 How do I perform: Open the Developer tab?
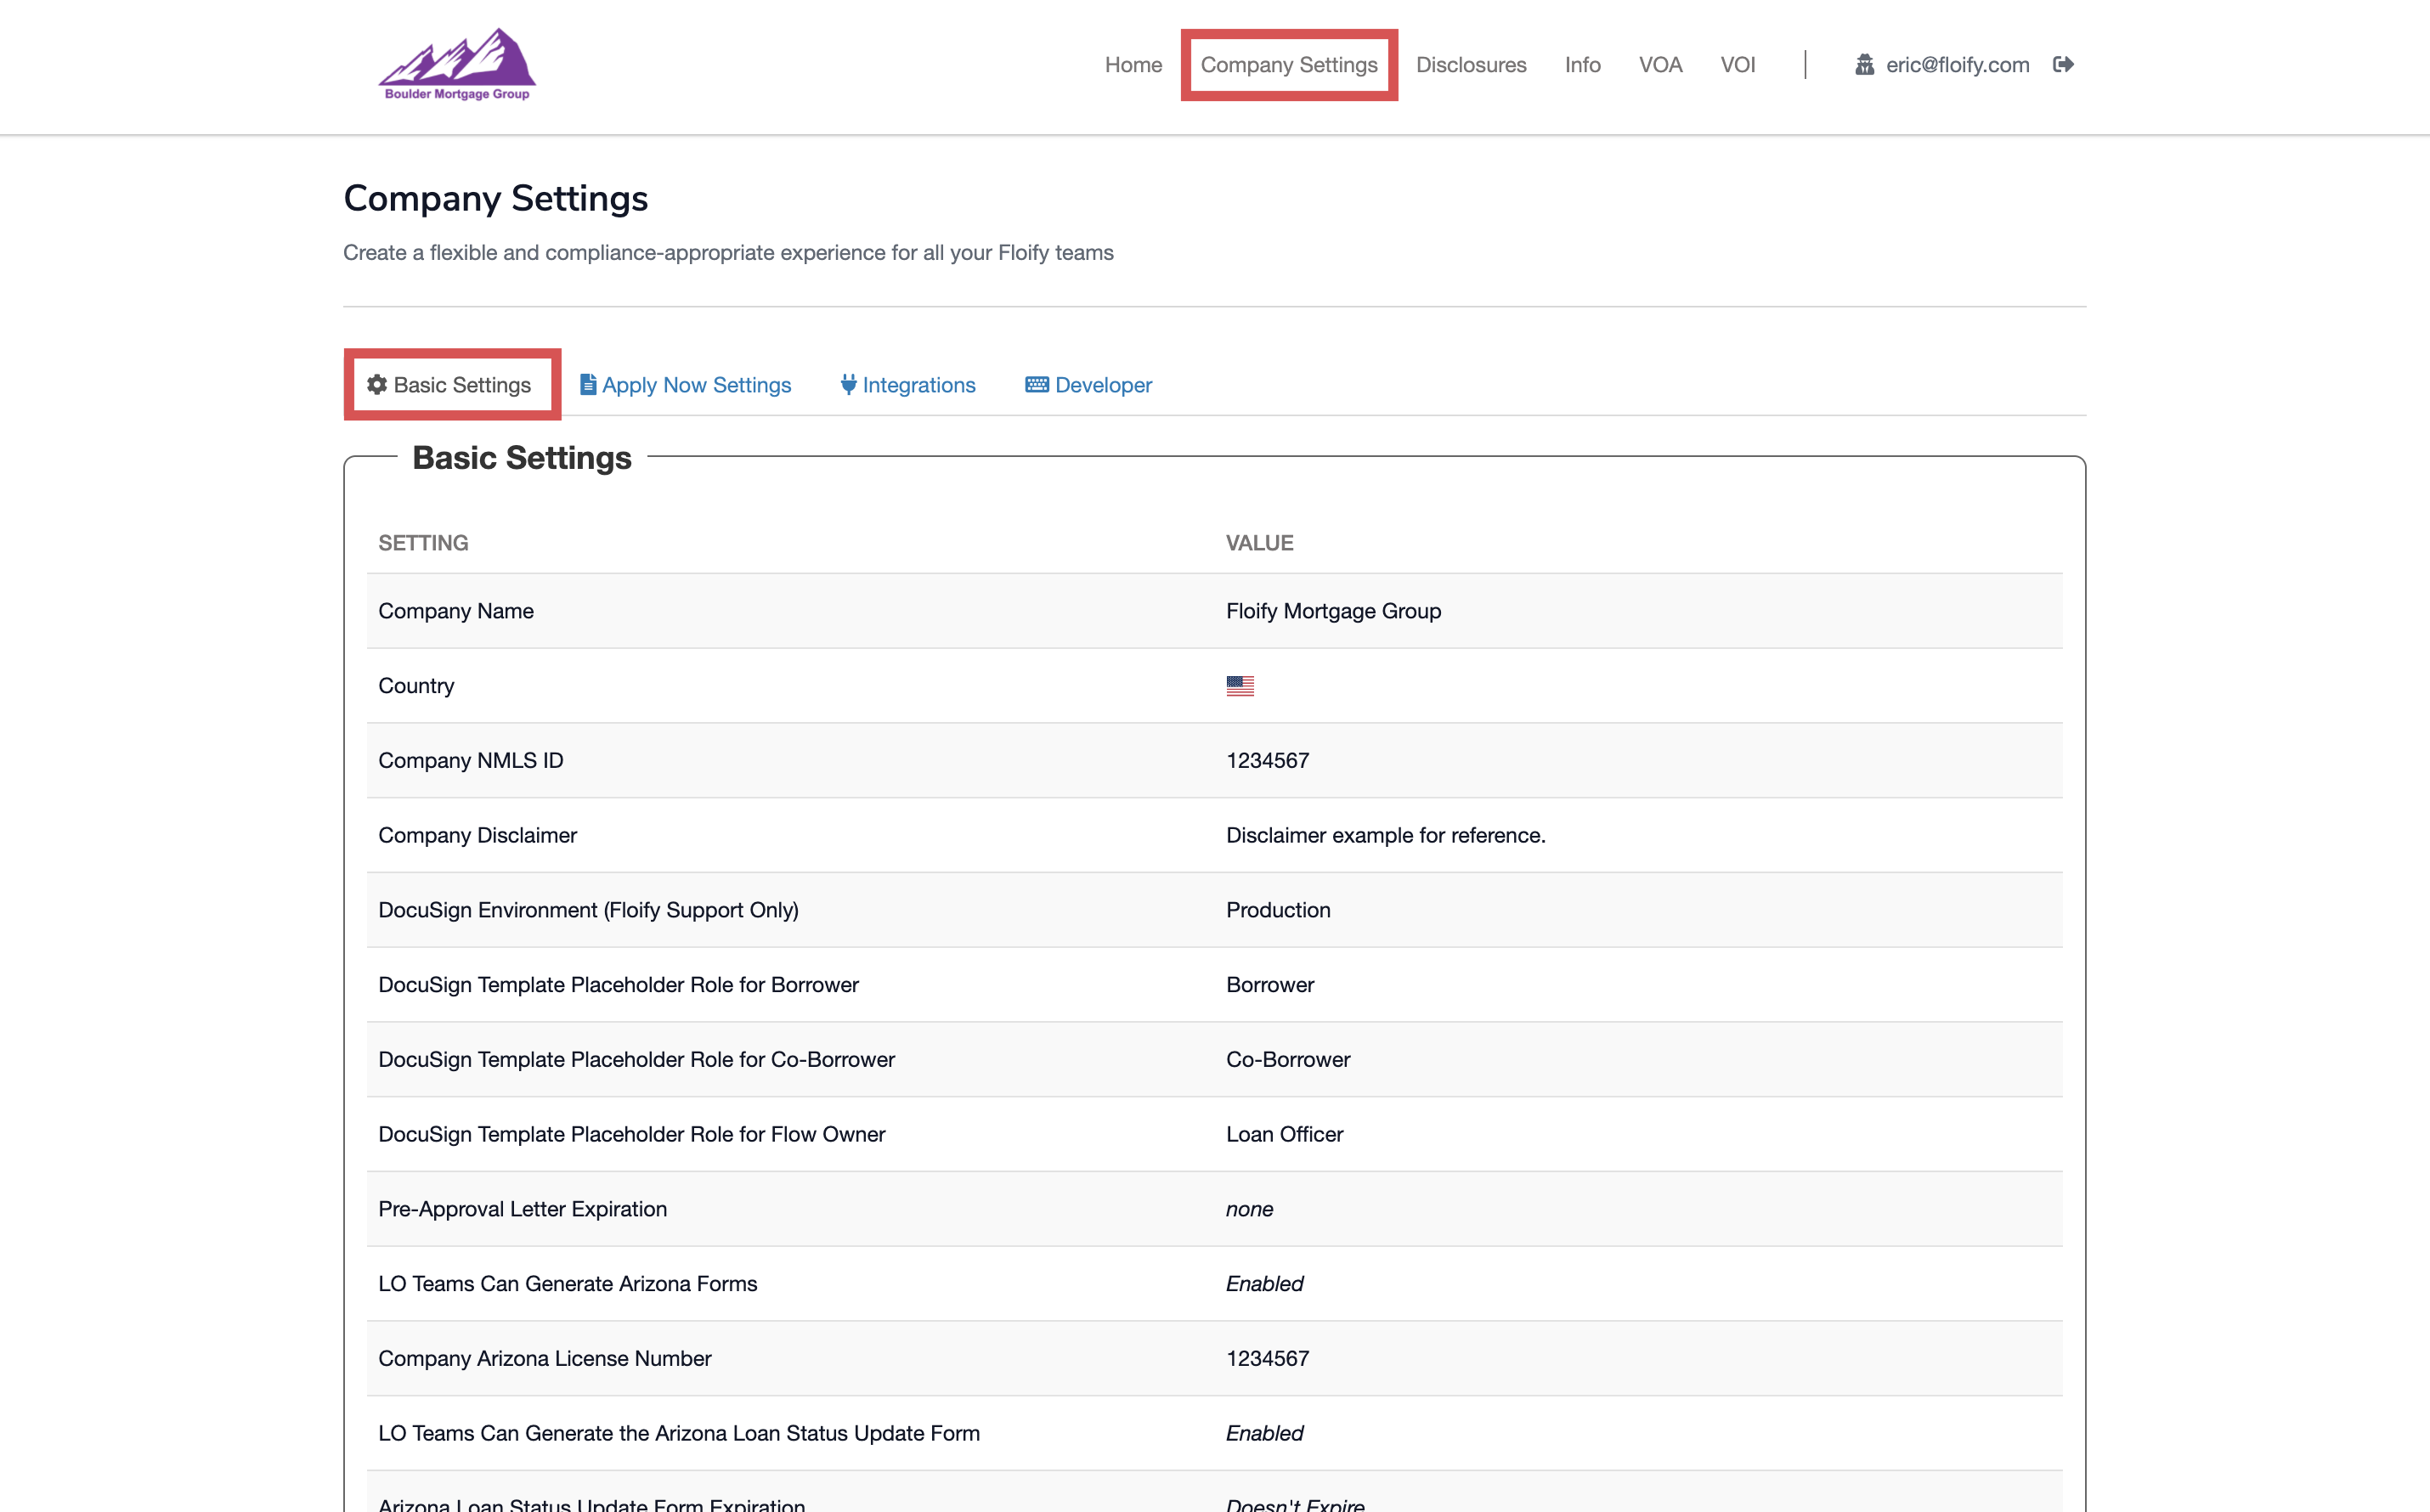tap(1103, 385)
